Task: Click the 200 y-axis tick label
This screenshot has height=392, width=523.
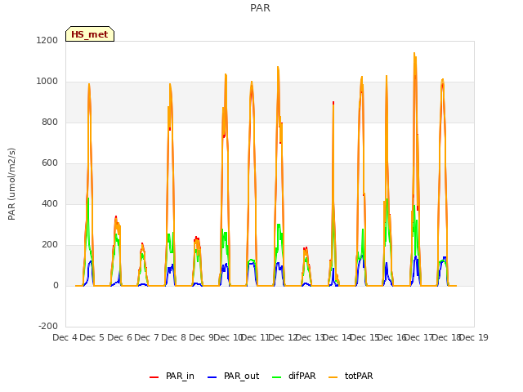Action: pyautogui.click(x=50, y=245)
